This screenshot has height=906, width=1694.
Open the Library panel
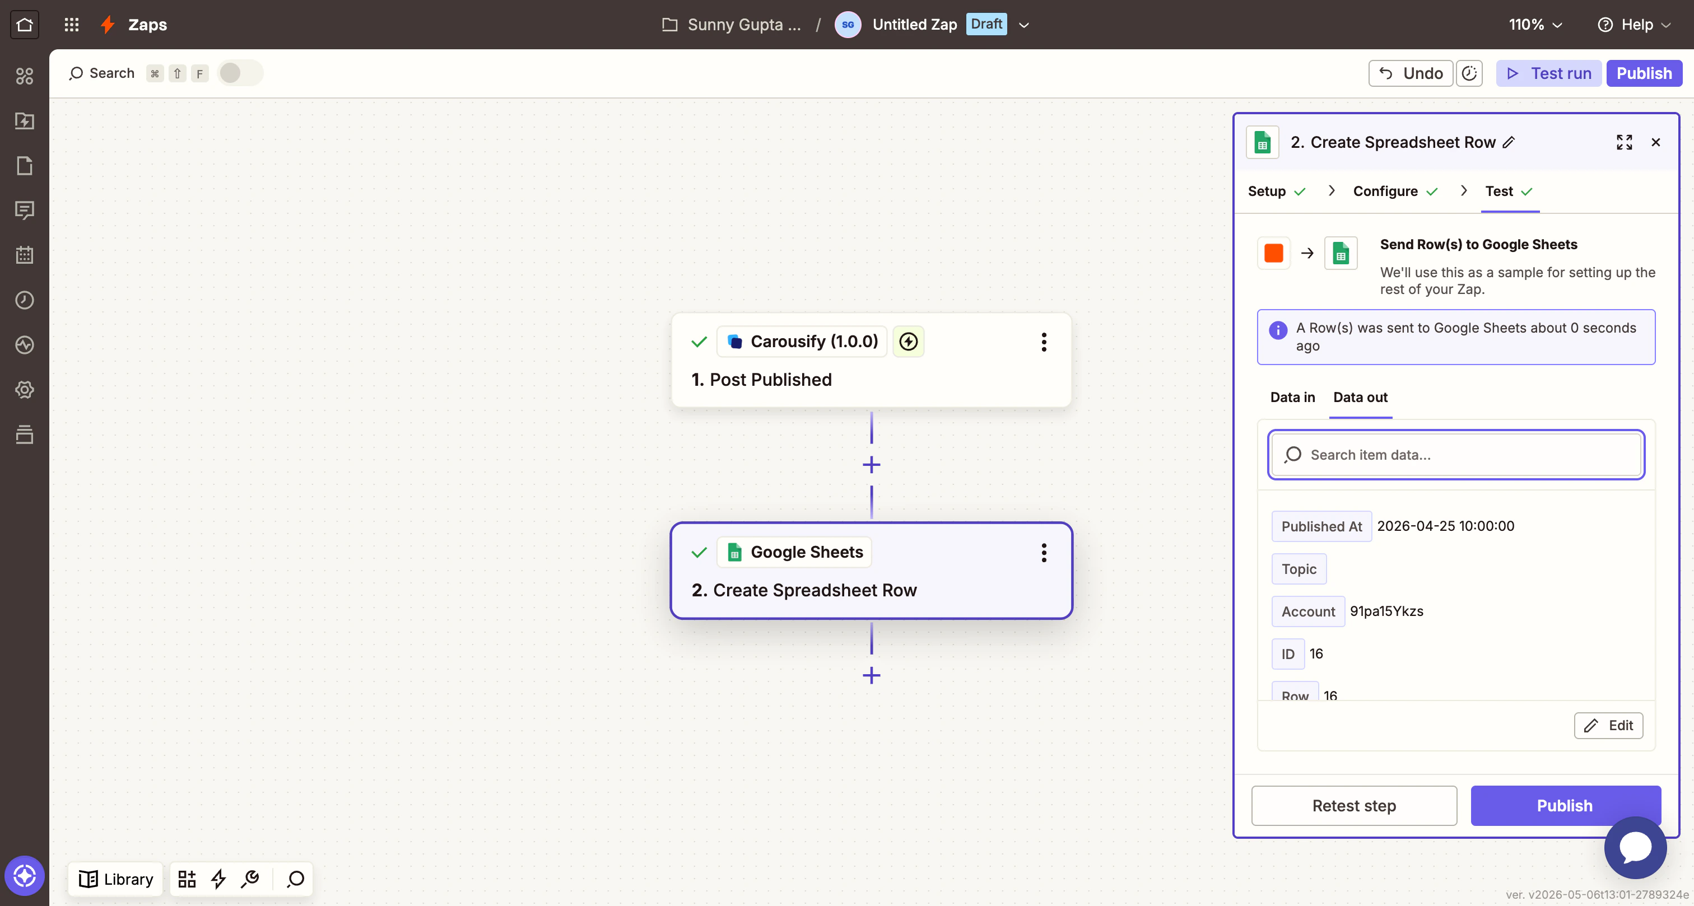point(116,879)
